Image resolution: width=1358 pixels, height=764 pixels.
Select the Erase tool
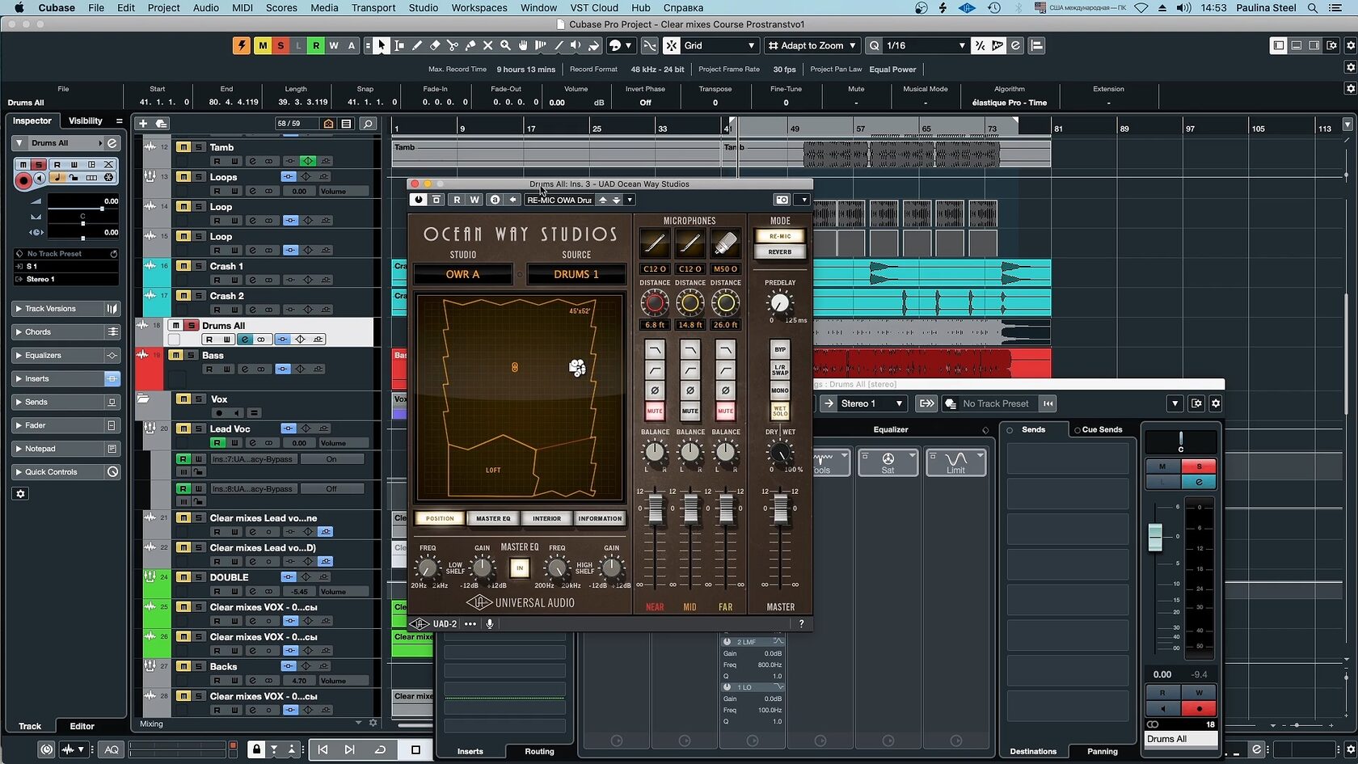[x=435, y=45]
